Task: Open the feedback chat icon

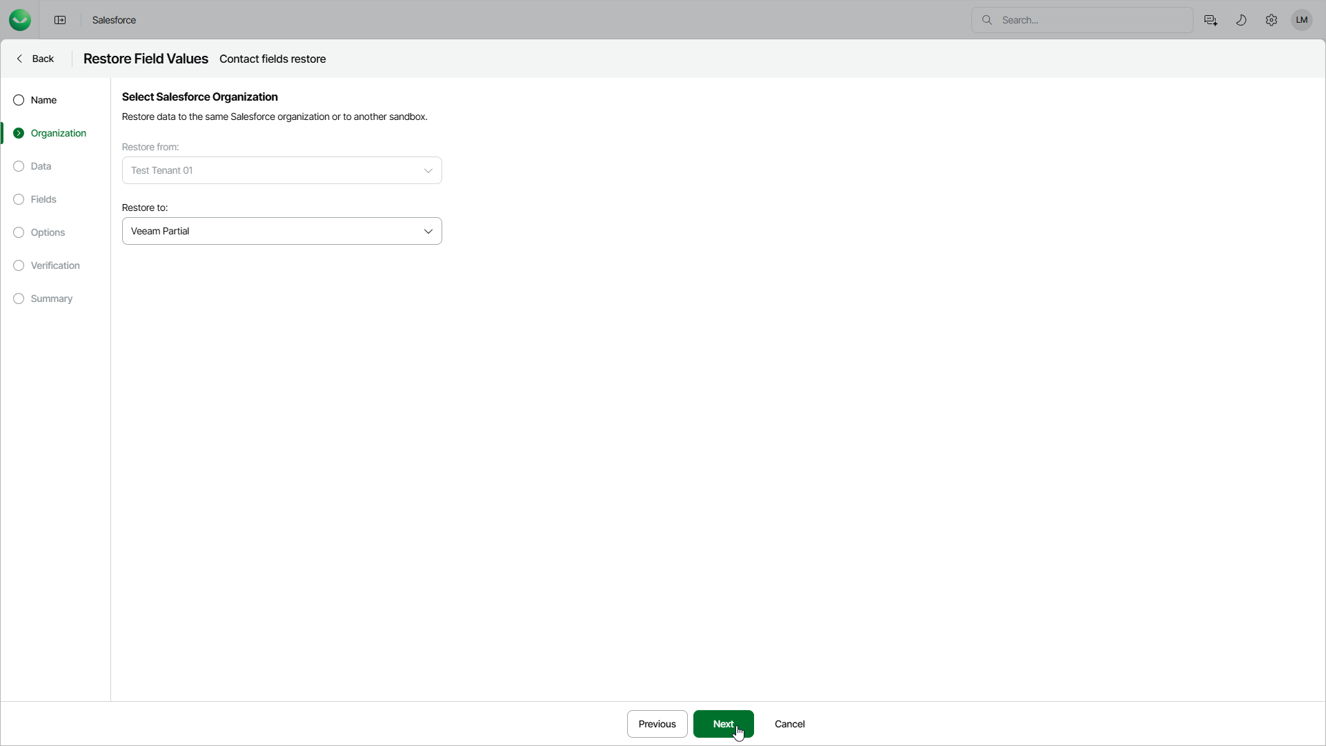Action: pyautogui.click(x=1210, y=20)
